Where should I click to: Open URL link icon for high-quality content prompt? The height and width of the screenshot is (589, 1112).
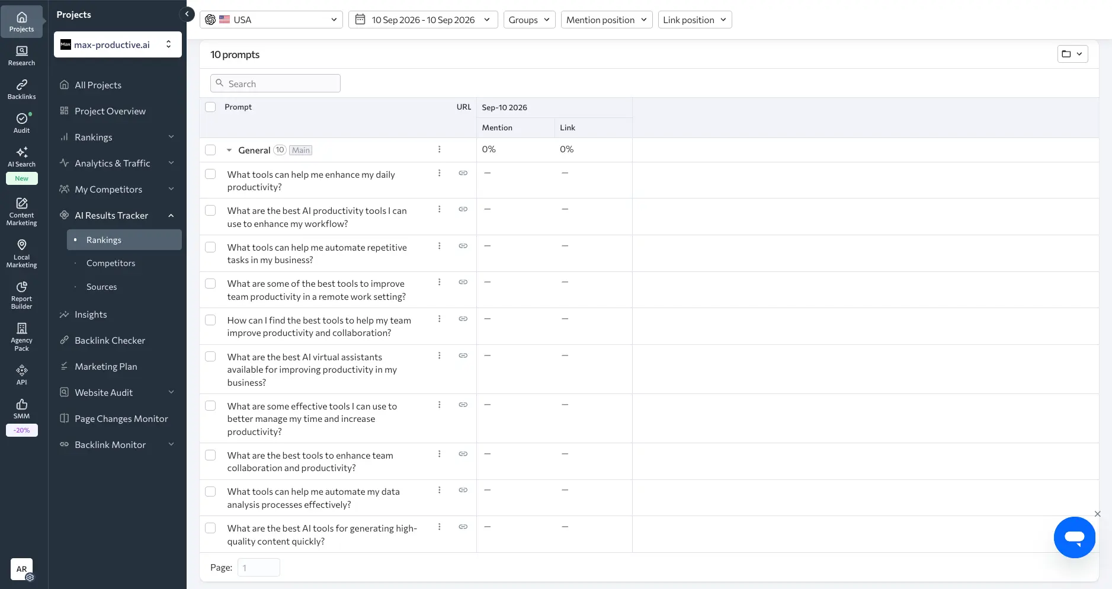pos(463,527)
